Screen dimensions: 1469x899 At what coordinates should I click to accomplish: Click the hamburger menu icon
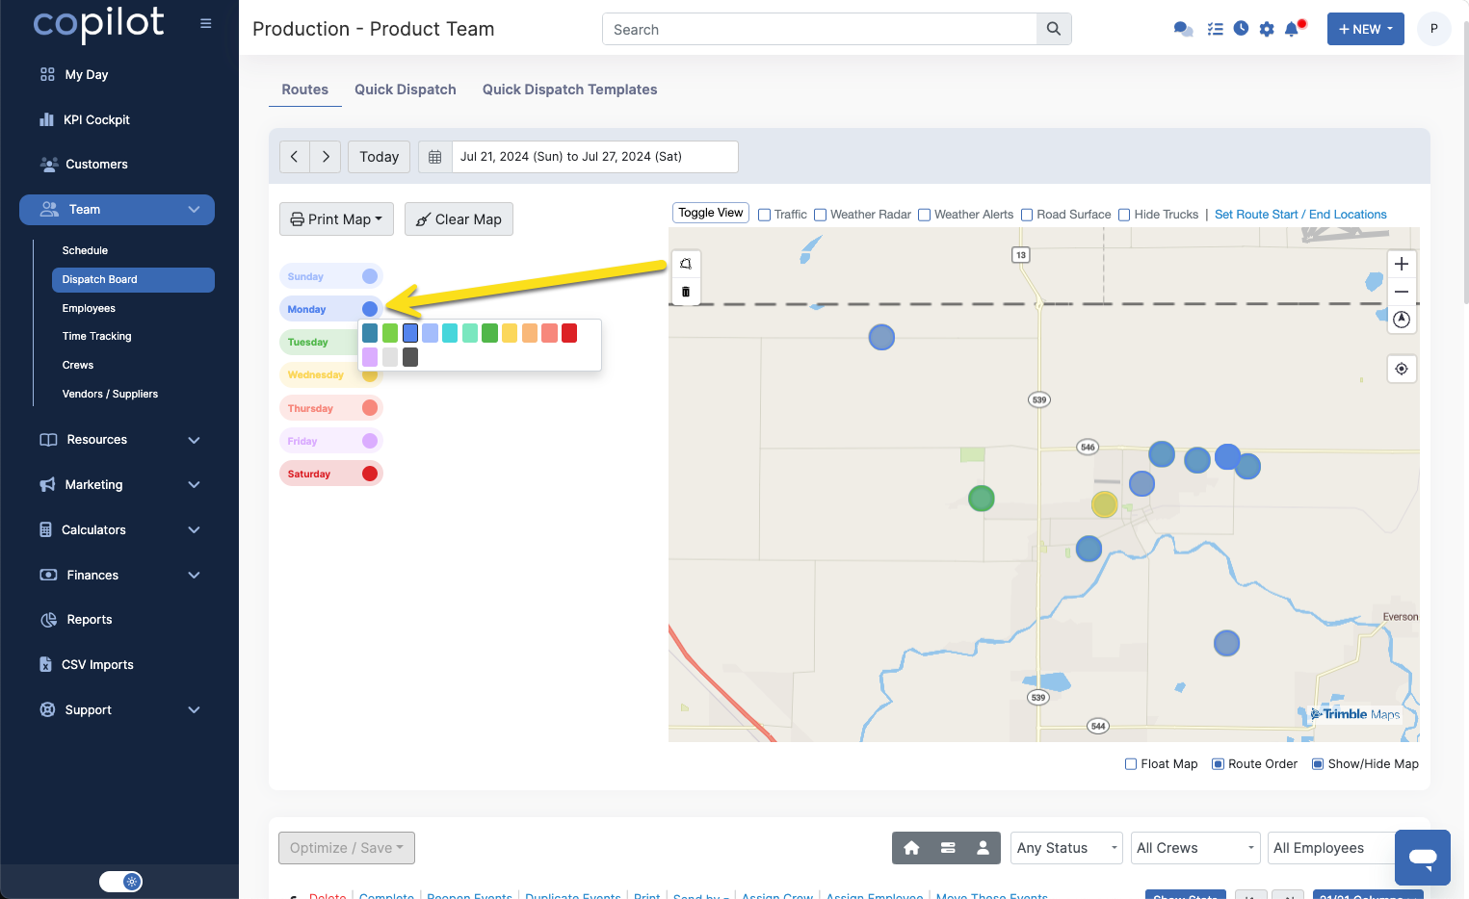tap(205, 23)
